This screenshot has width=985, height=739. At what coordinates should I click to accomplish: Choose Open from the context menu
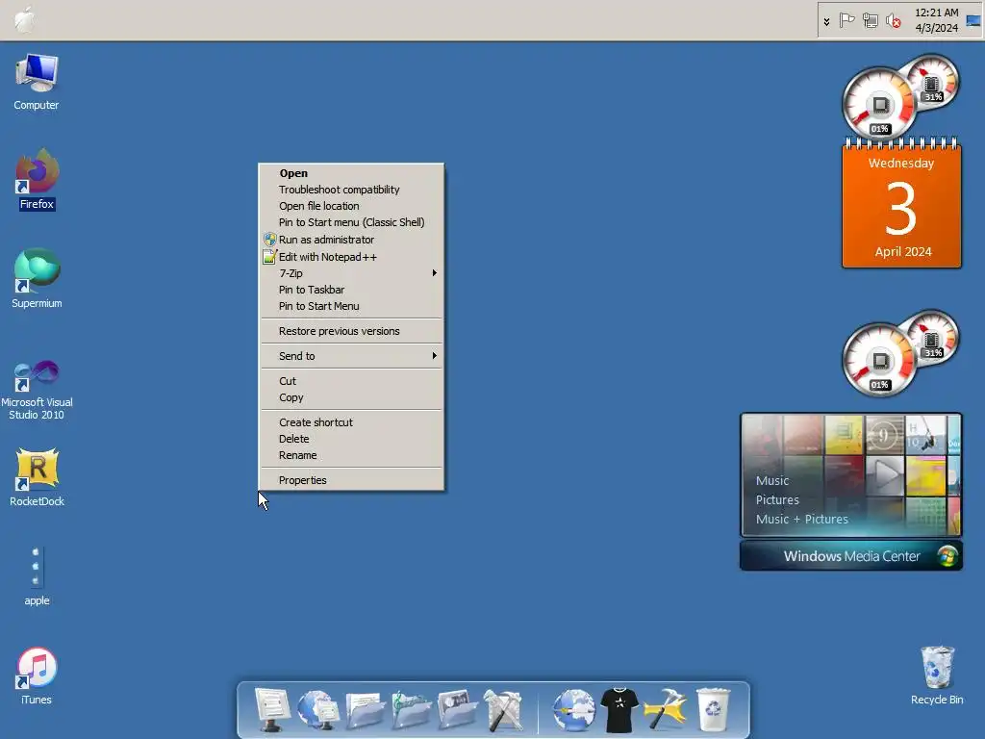(352, 173)
